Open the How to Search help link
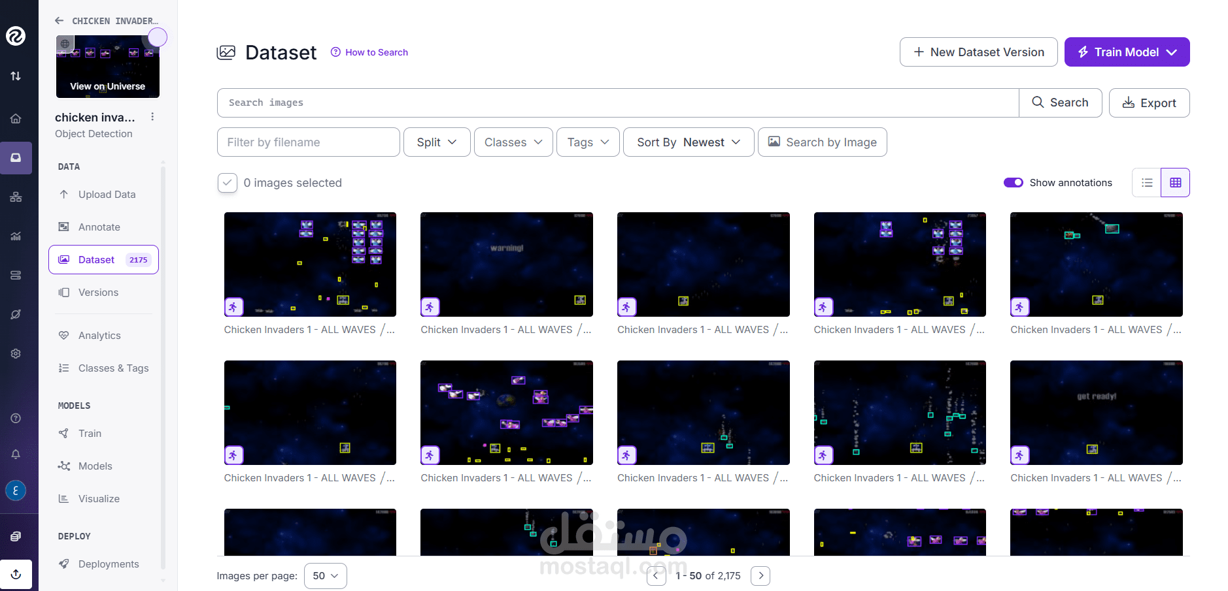 (369, 52)
